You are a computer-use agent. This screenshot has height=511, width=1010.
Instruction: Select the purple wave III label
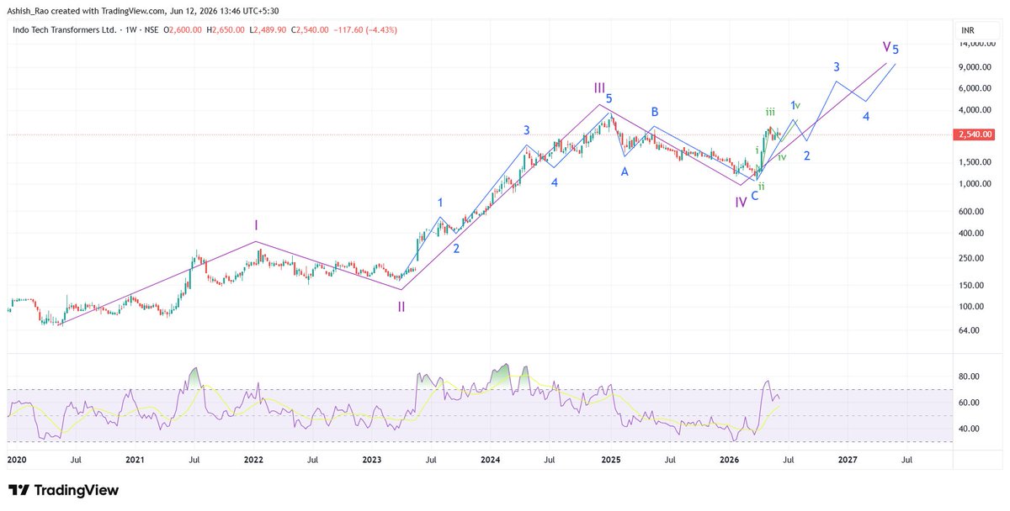pos(599,87)
